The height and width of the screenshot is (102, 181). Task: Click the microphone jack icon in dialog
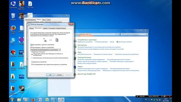(x=45, y=40)
